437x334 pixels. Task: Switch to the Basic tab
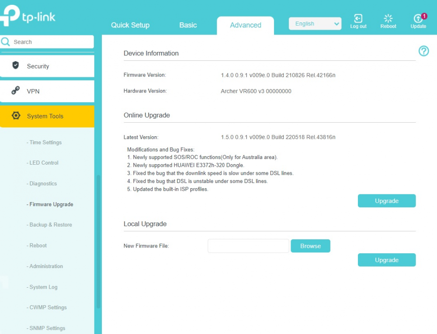click(188, 25)
